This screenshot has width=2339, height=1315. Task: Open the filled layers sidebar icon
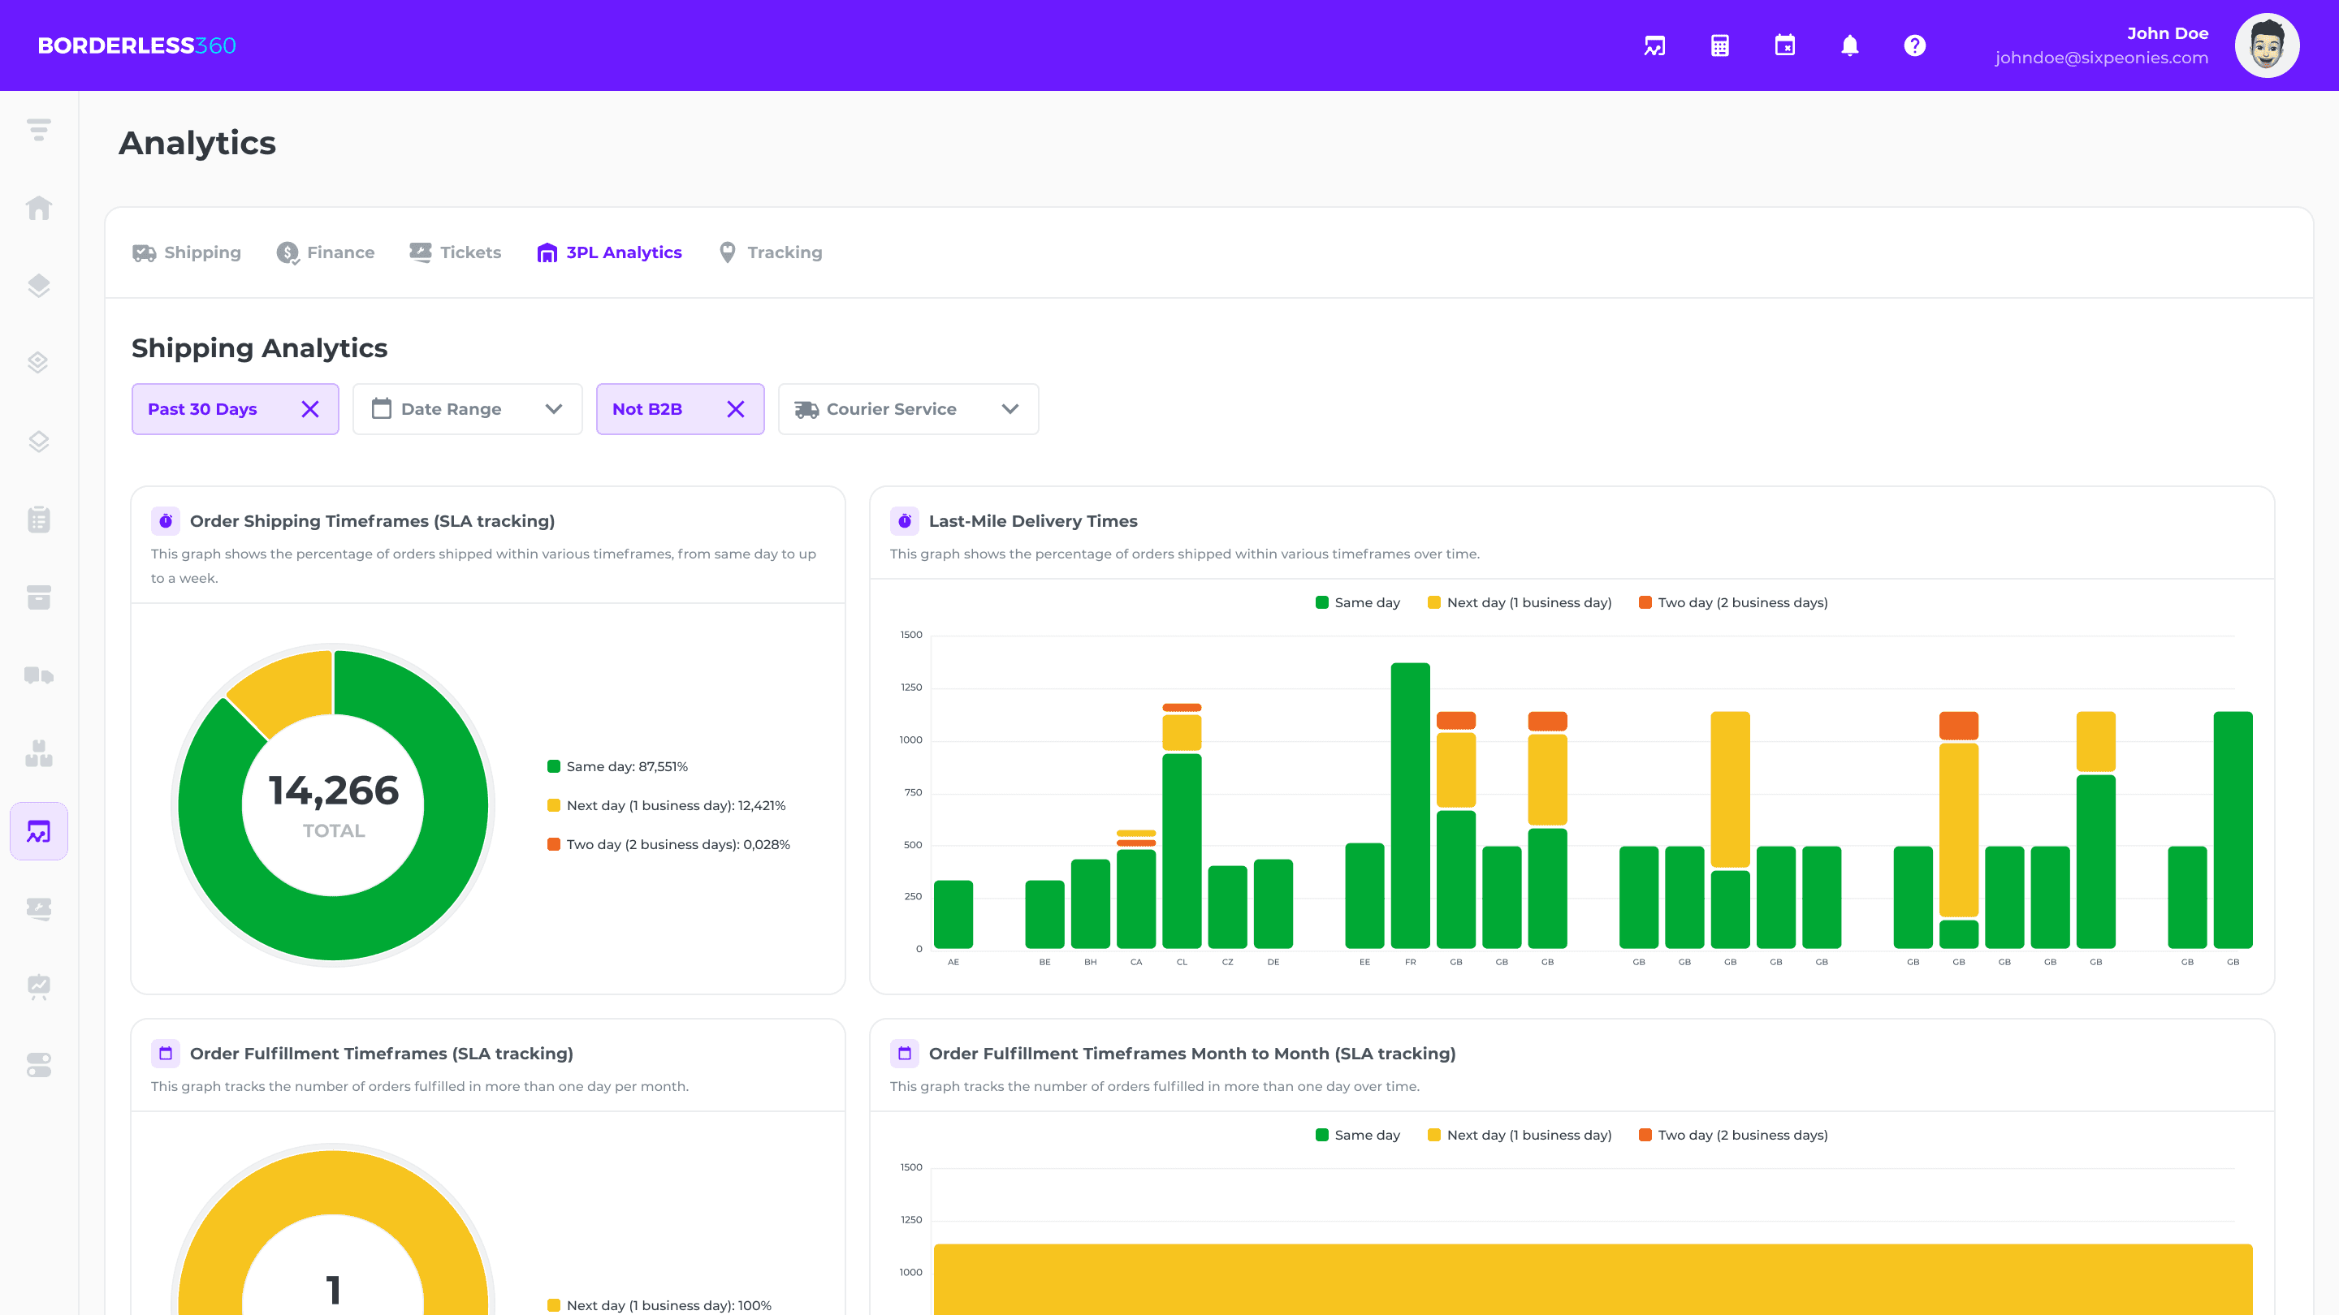pos(39,286)
